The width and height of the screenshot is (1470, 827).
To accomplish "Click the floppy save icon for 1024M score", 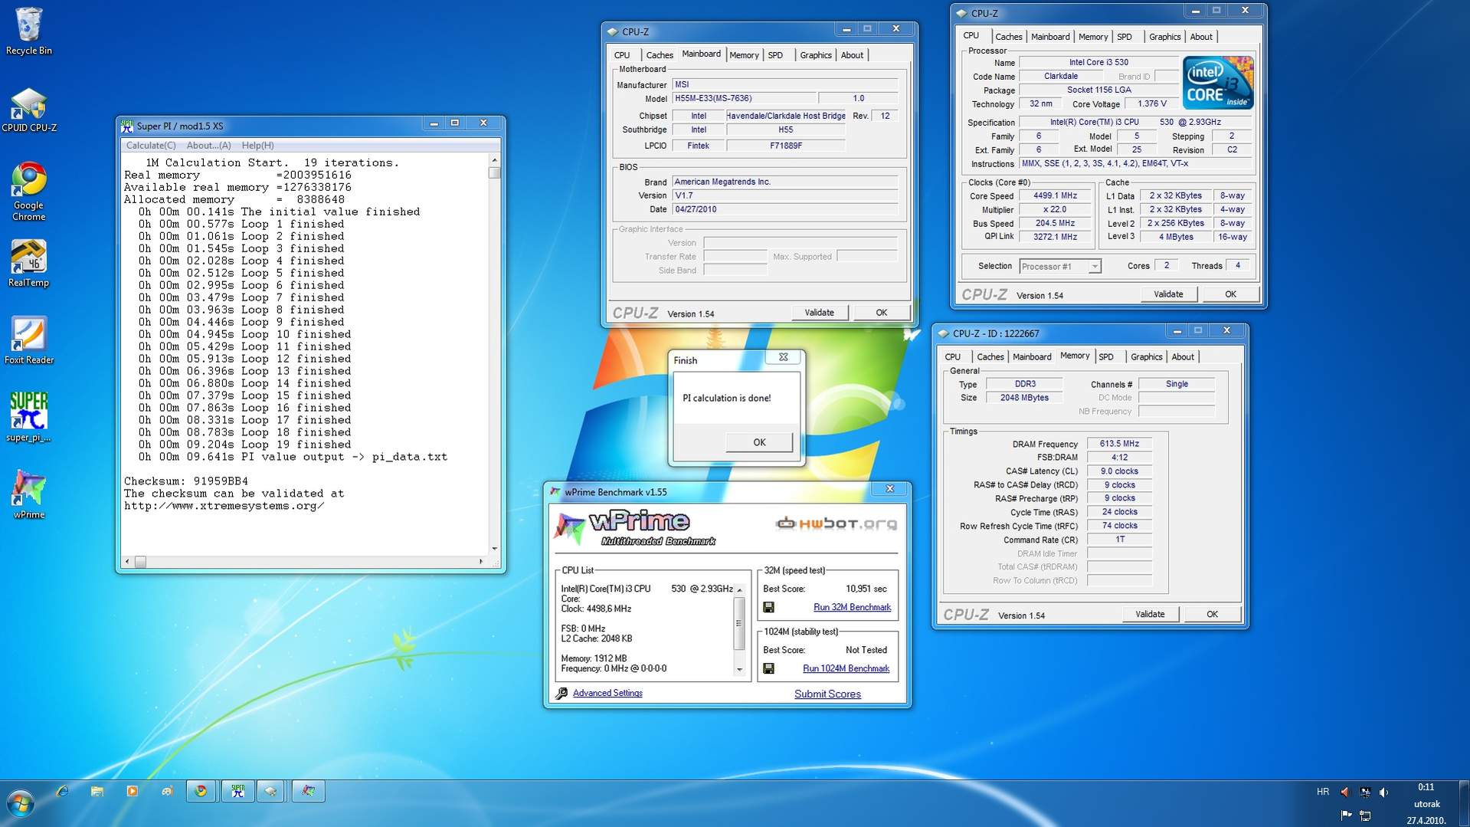I will (768, 669).
